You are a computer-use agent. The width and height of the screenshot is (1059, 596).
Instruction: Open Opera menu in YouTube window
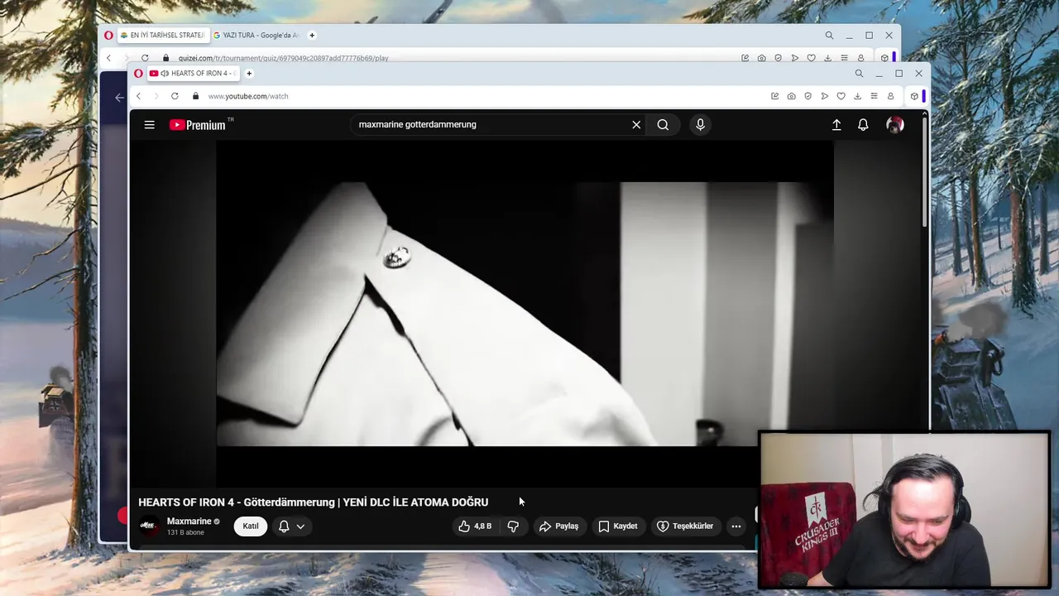(x=138, y=73)
